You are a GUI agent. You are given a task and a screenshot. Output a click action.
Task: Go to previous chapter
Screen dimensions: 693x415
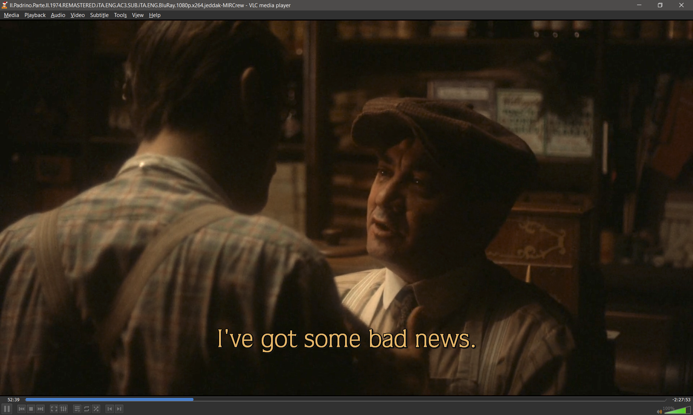(110, 409)
